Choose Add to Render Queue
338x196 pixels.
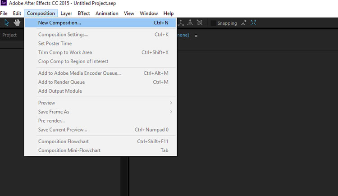pos(100,82)
